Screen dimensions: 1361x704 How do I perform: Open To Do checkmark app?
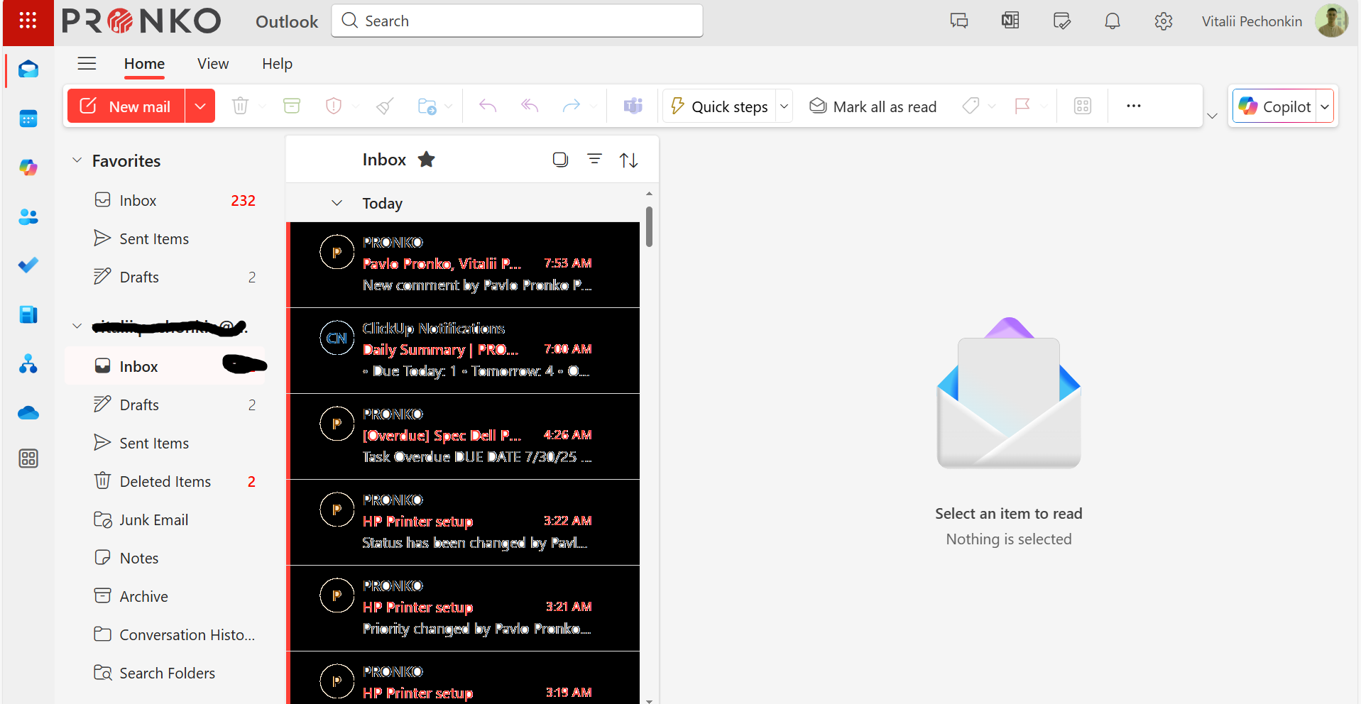(28, 265)
